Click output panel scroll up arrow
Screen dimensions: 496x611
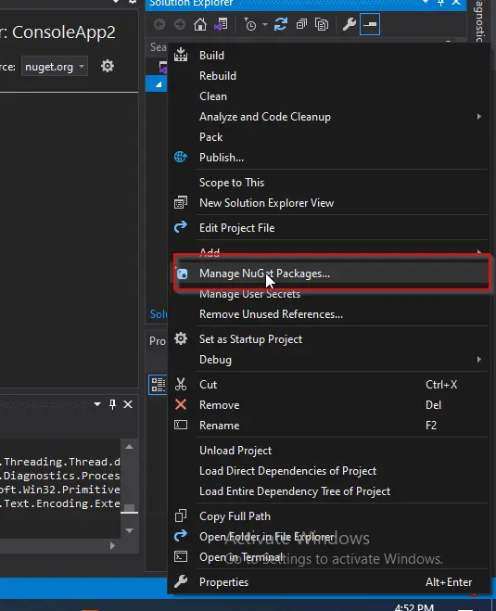(130, 447)
